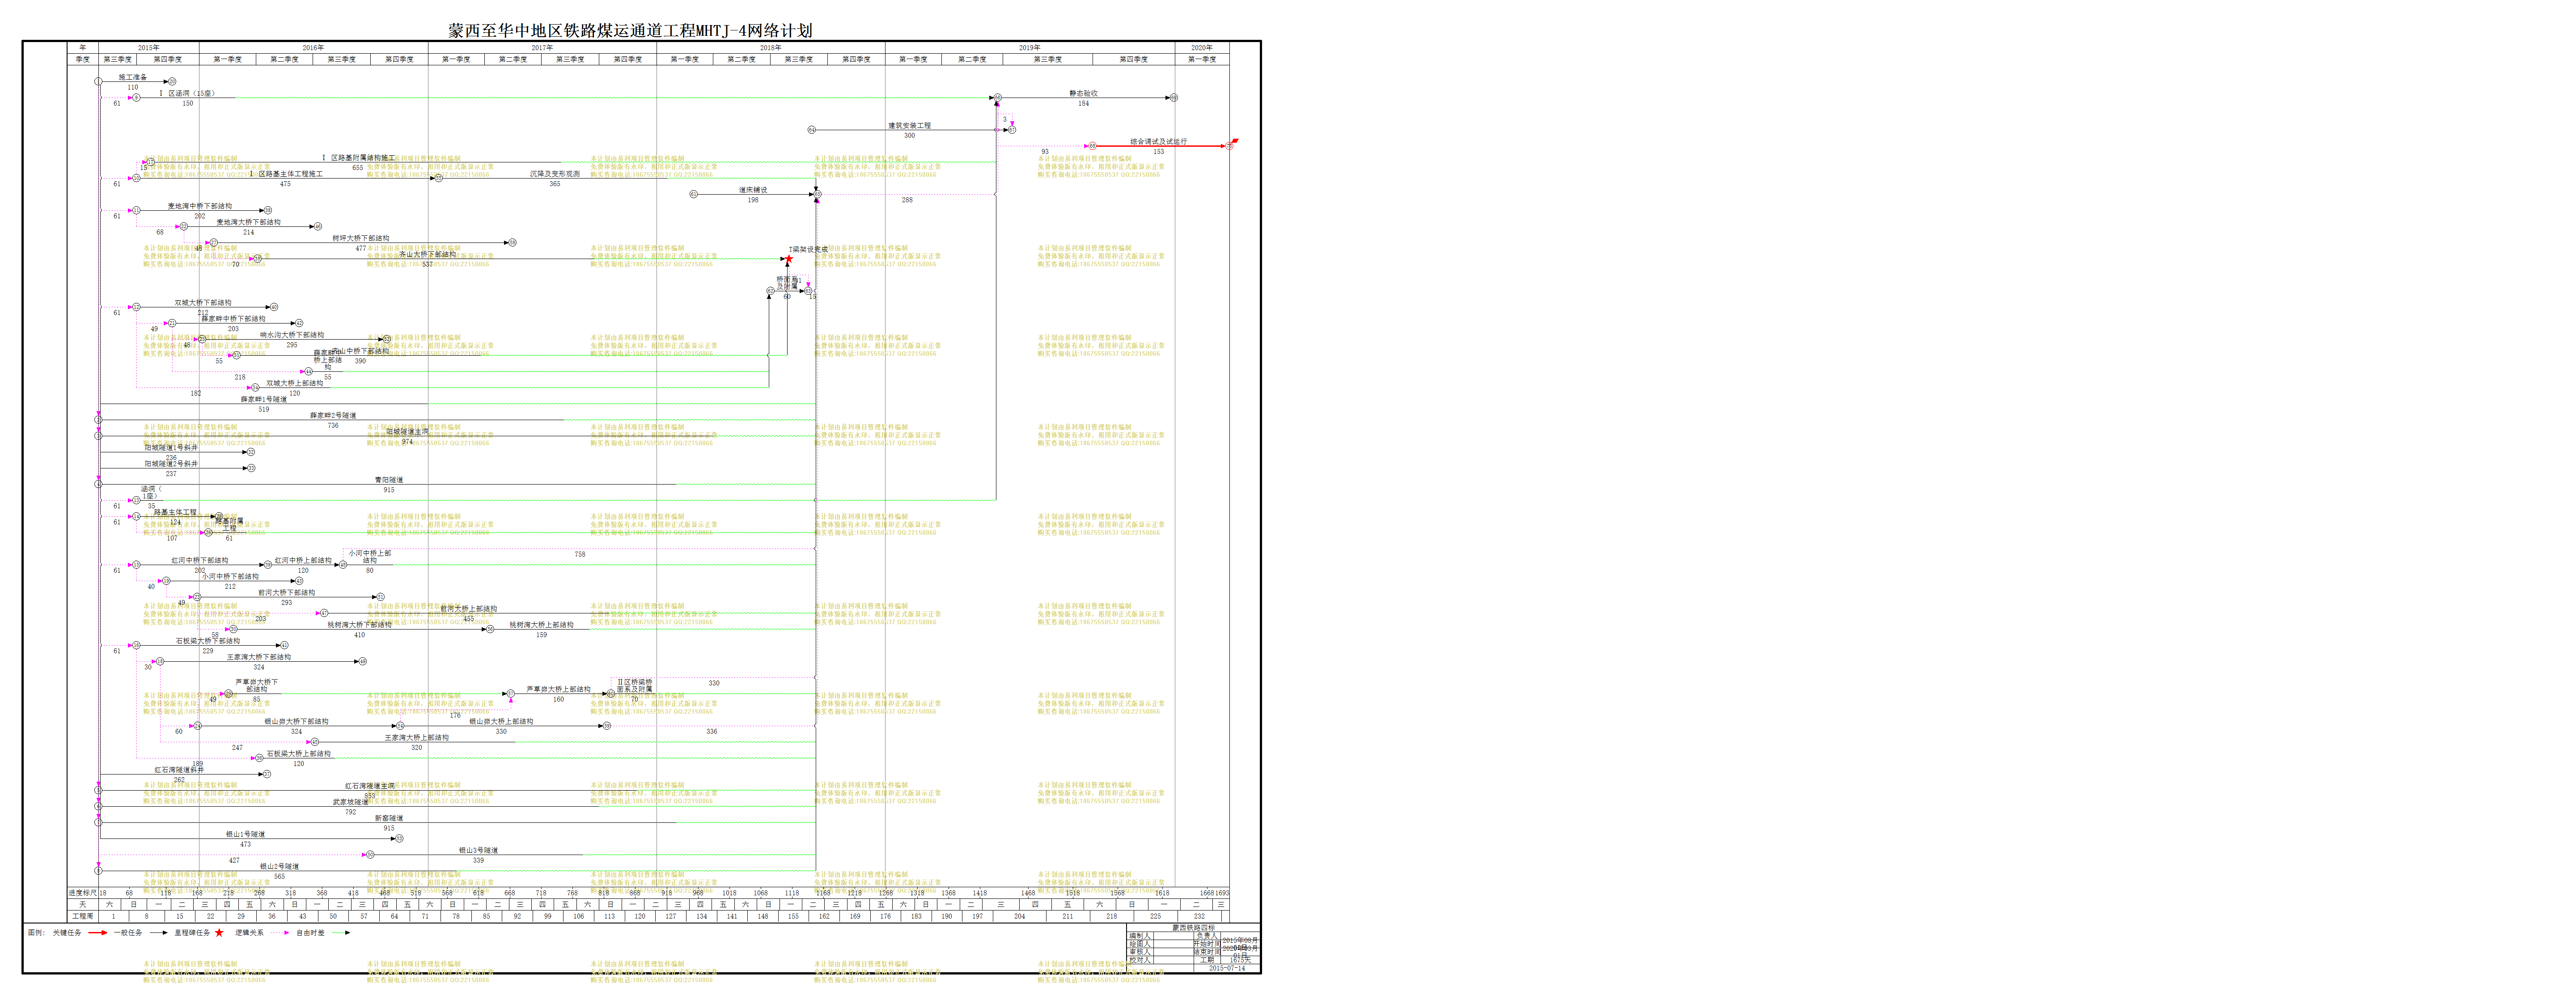Click the 阳城隧道1号斜井 task label
Image resolution: width=2576 pixels, height=983 pixels.
coord(171,448)
